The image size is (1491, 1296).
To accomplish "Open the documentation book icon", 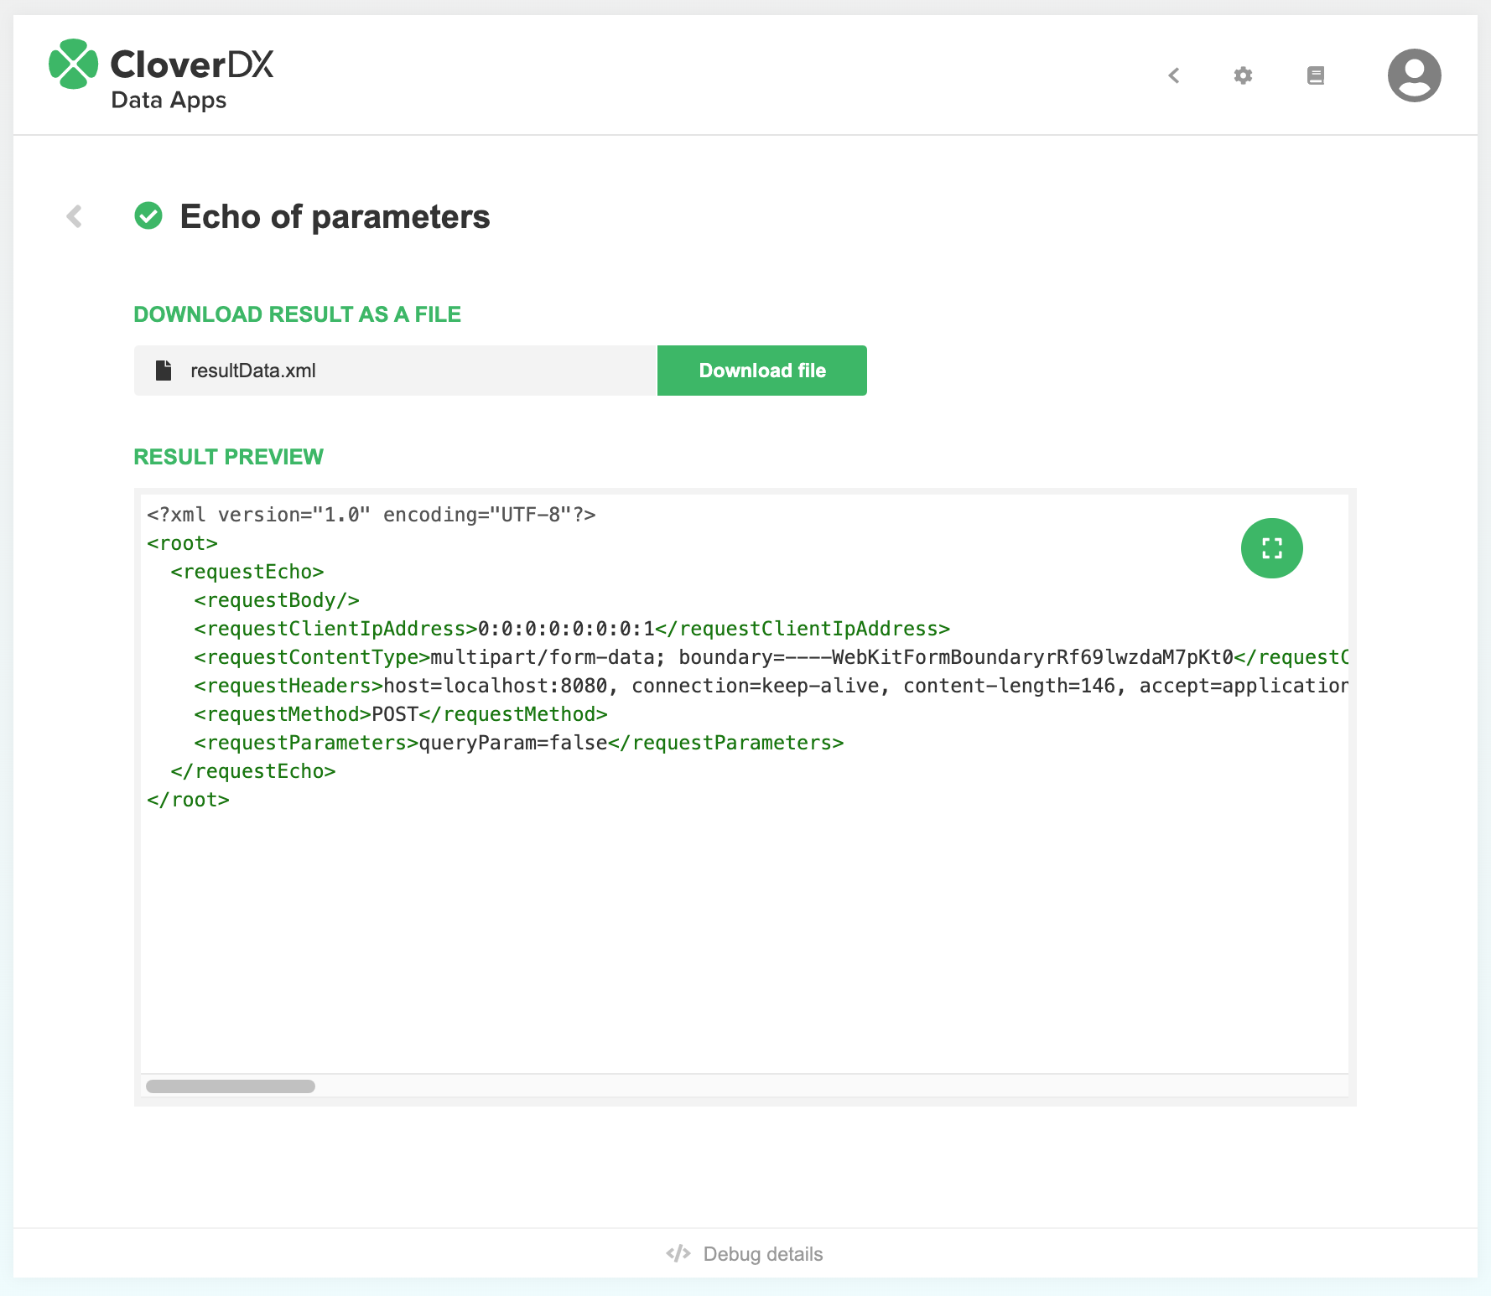I will tap(1315, 75).
